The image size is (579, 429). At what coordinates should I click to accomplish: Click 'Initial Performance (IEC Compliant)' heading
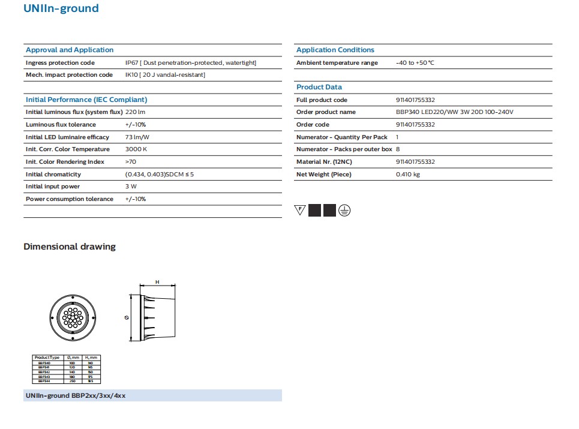point(86,100)
